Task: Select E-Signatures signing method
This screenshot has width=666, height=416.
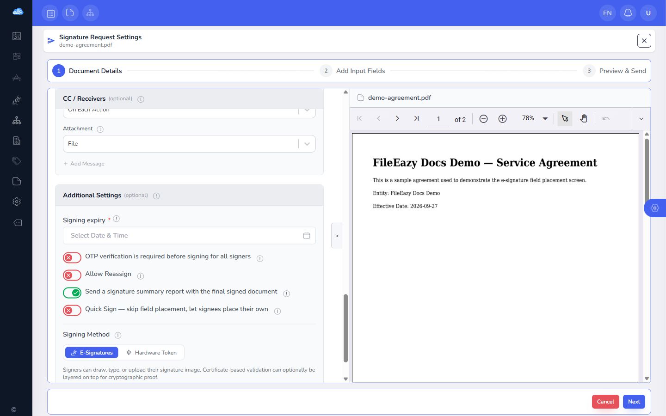Action: (92, 353)
